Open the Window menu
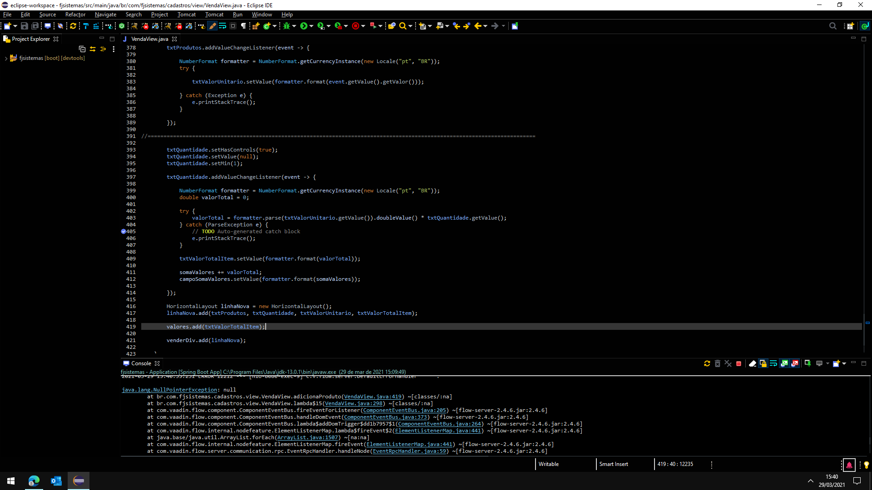The width and height of the screenshot is (872, 490). tap(262, 15)
